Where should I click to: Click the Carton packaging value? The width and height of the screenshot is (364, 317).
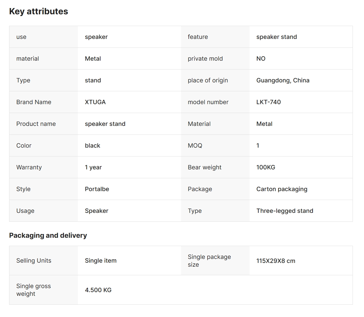click(x=281, y=189)
